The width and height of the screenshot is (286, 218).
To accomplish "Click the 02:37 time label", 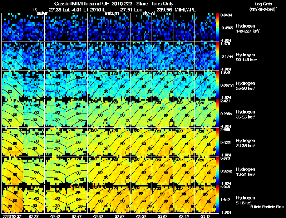I will click(x=34, y=216).
